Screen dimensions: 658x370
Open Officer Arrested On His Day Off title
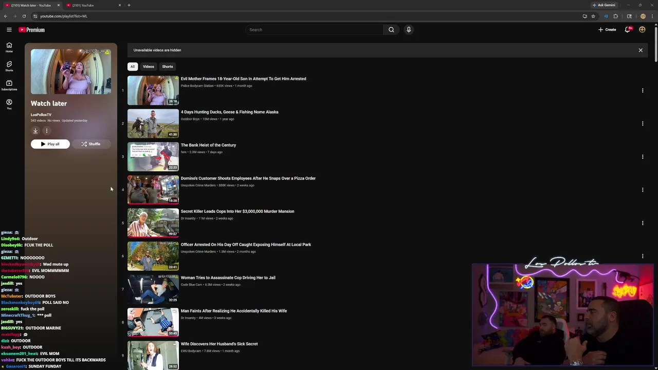point(246,245)
